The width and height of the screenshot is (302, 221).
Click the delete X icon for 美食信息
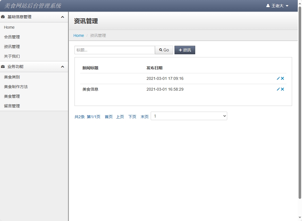pos(282,89)
